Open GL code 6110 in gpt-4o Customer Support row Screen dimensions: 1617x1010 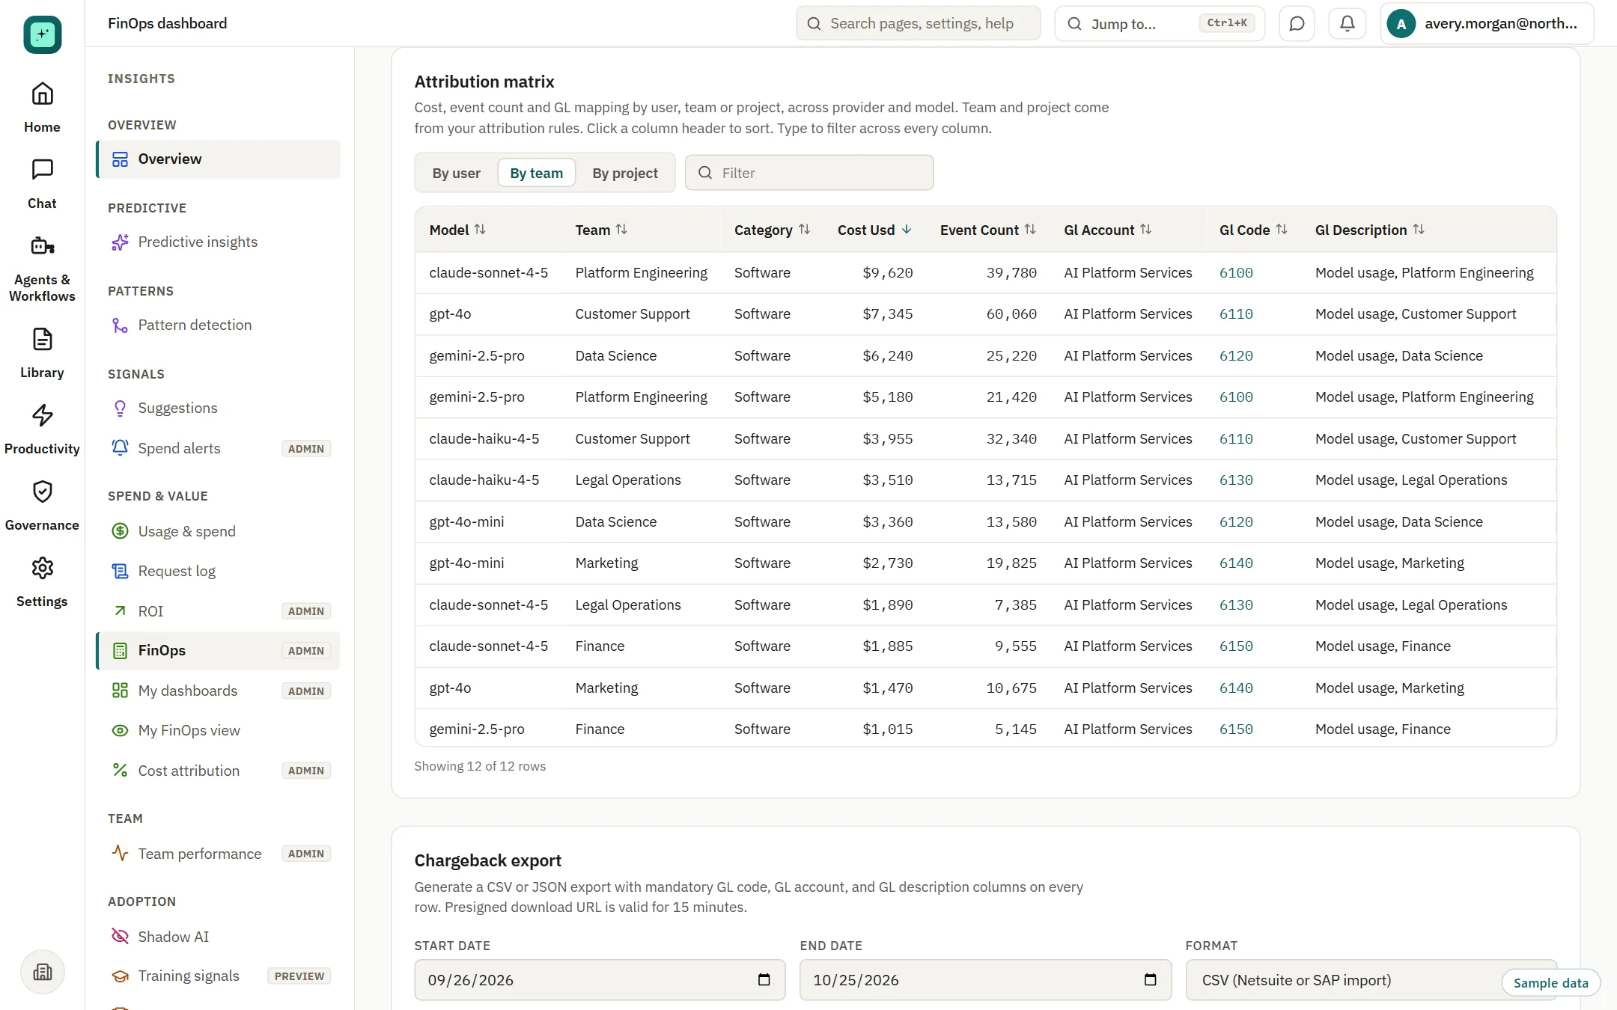click(x=1235, y=313)
